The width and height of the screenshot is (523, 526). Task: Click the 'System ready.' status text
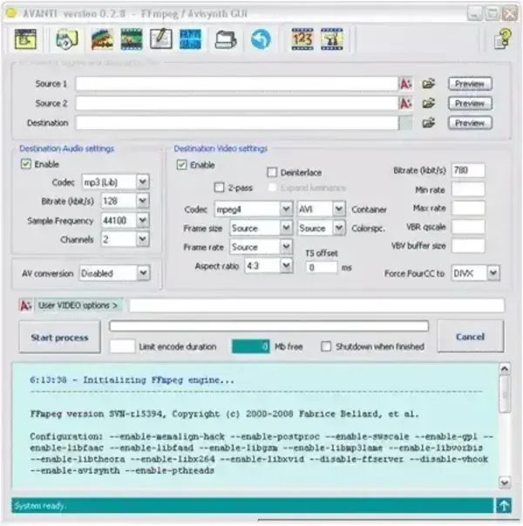[x=40, y=506]
